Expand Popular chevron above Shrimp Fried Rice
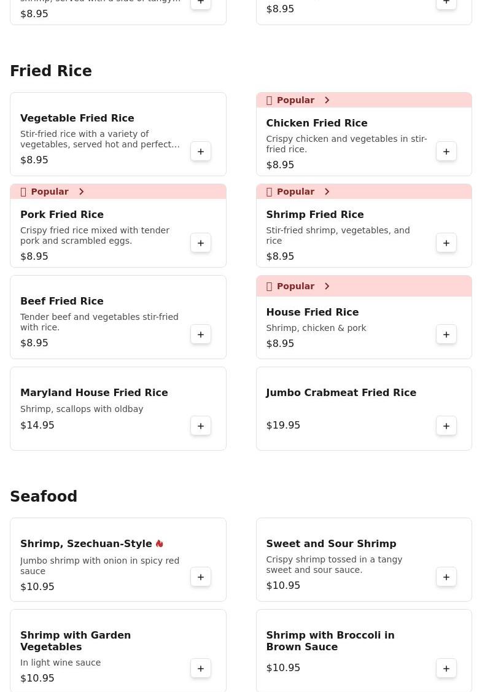The height and width of the screenshot is (692, 482). coord(327,192)
